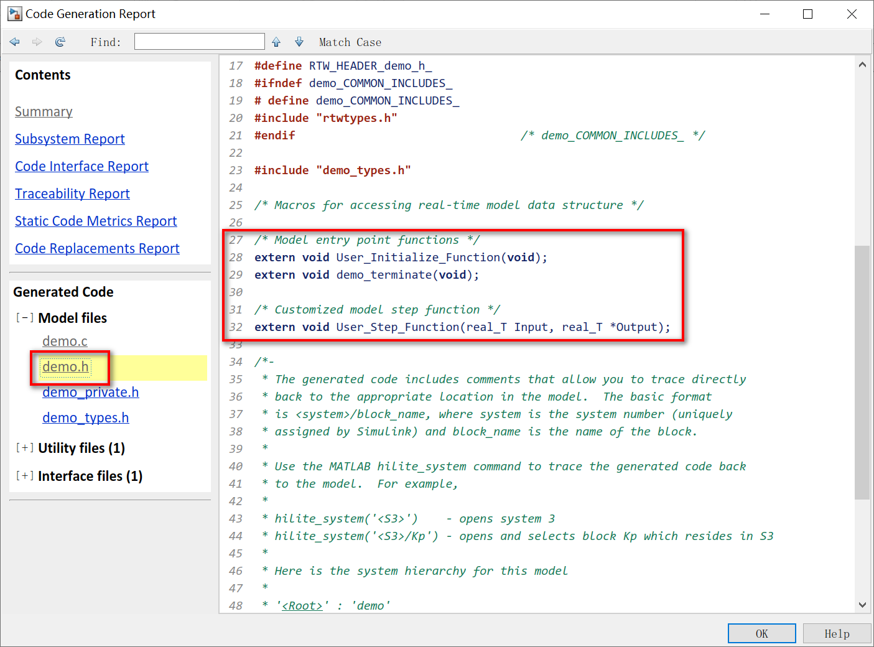Viewport: 874px width, 647px height.
Task: Find previous match with up arrow
Action: [276, 42]
